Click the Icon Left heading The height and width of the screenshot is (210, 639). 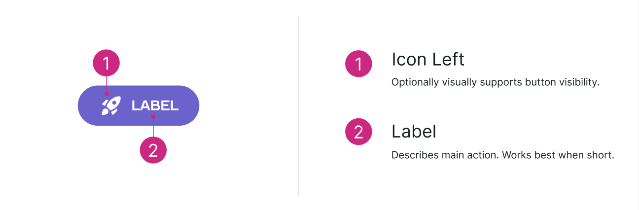click(x=427, y=60)
